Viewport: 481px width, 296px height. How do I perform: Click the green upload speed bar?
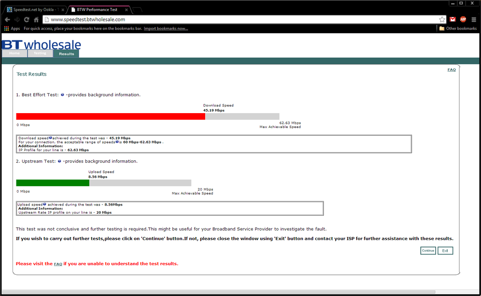pyautogui.click(x=53, y=183)
